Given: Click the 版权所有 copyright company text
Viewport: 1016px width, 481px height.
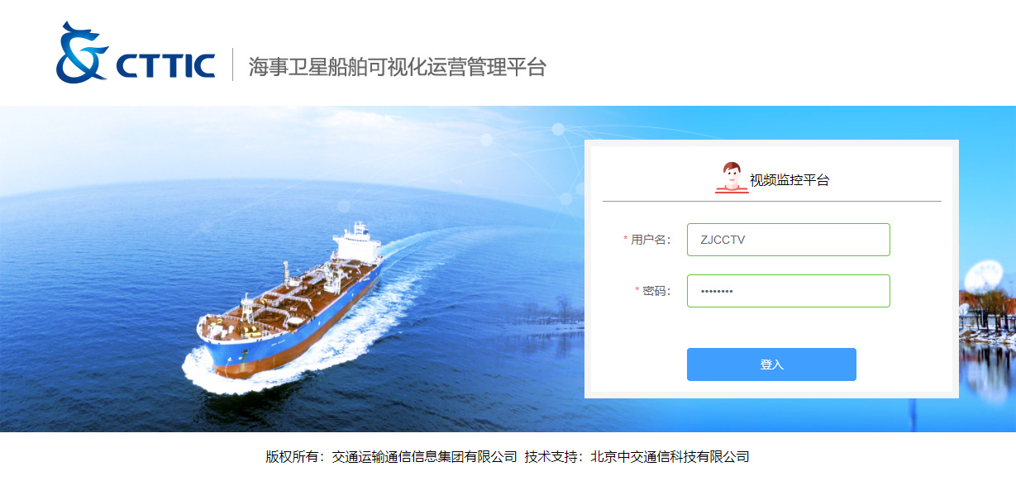Looking at the screenshot, I should coord(391,456).
